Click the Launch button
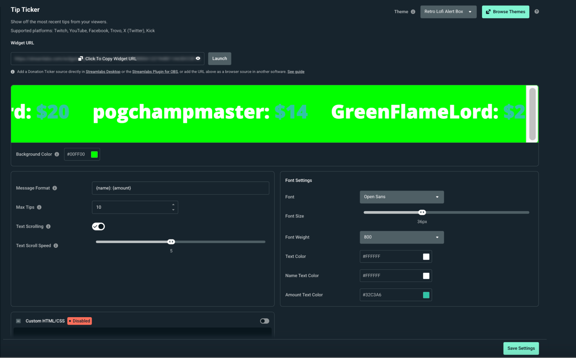The width and height of the screenshot is (576, 358). coord(219,58)
